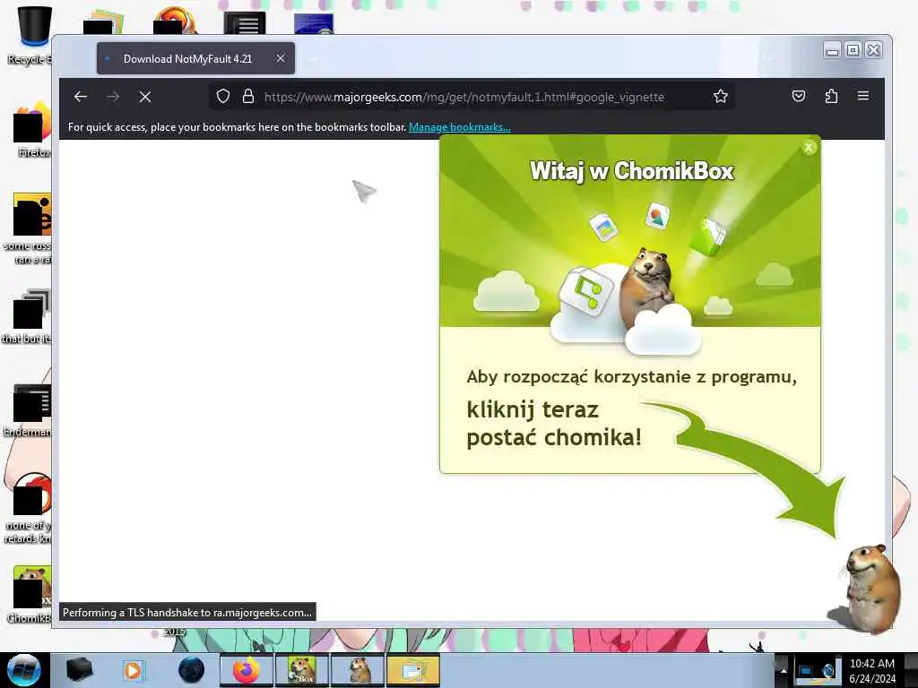This screenshot has width=918, height=688.
Task: Launch the media player taskbar icon
Action: click(x=133, y=670)
